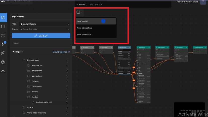Choose New calculation menu option

pyautogui.click(x=85, y=28)
